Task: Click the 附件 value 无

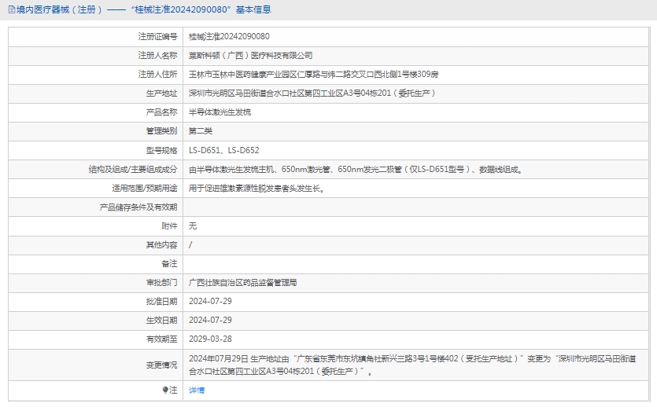Action: [x=193, y=225]
